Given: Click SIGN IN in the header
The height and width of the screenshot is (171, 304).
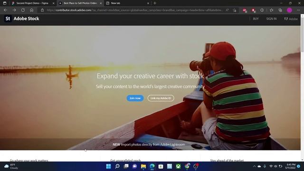Looking at the screenshot, I should tap(271, 19).
